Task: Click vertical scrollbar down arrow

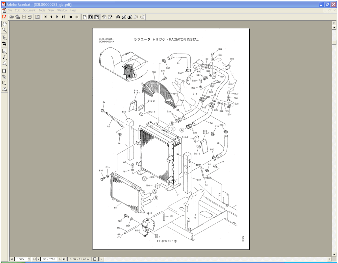Action: (334, 254)
